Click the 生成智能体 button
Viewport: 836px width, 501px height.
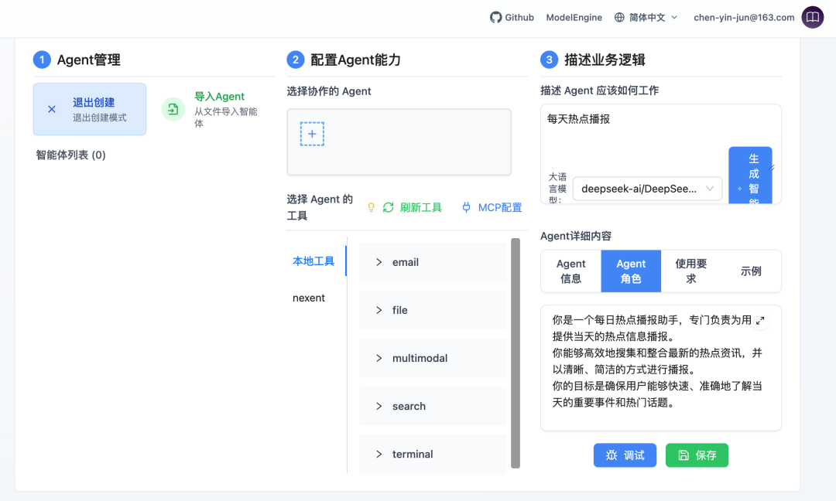(750, 176)
